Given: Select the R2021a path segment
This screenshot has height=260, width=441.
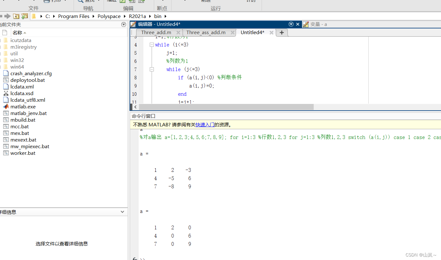Looking at the screenshot, I should point(137,16).
